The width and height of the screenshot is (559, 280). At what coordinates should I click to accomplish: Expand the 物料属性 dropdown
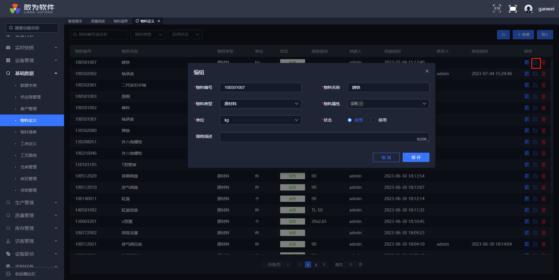tap(424, 104)
